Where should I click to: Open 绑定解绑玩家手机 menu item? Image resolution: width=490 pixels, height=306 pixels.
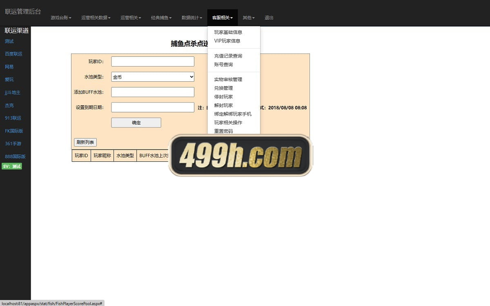click(x=234, y=114)
